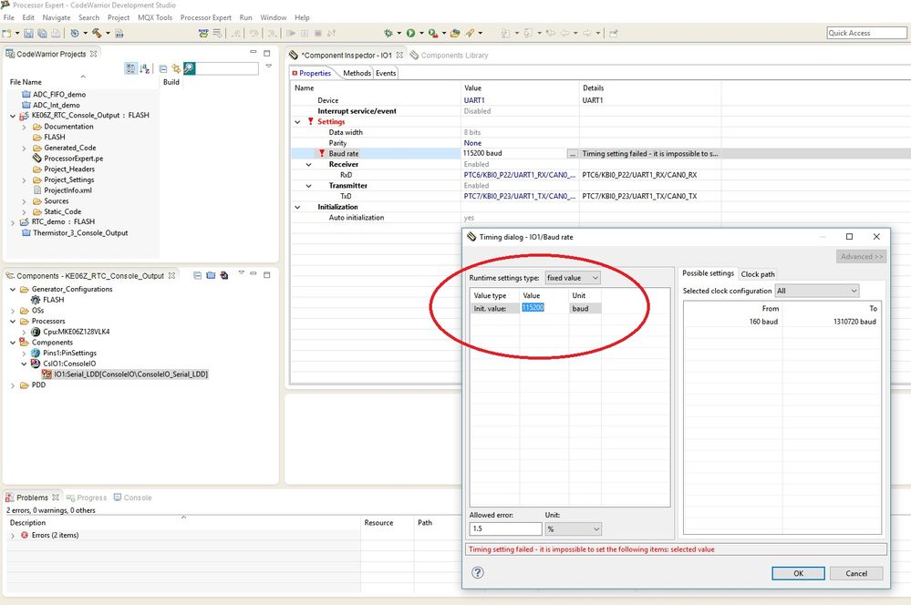911x605 pixels.
Task: Click the Quick Access field
Action: tap(866, 33)
